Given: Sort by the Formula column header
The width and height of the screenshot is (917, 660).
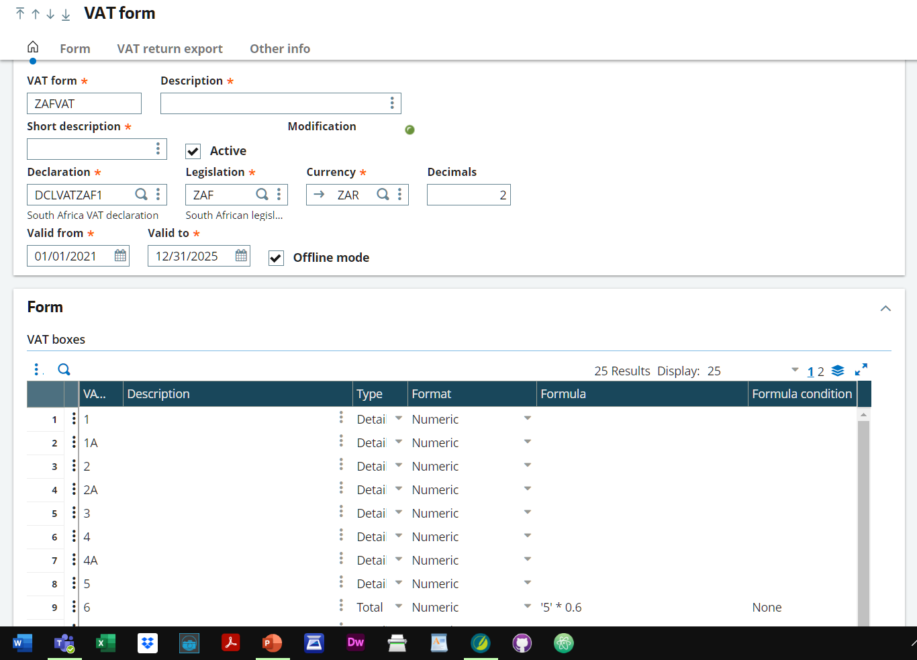Looking at the screenshot, I should [642, 394].
